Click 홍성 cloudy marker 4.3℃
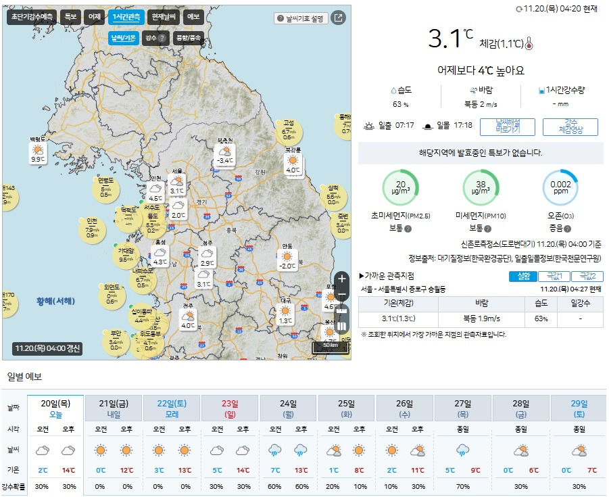 point(160,256)
